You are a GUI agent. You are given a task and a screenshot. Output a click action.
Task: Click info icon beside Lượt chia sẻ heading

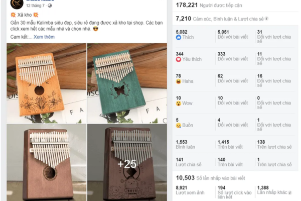click(266, 19)
